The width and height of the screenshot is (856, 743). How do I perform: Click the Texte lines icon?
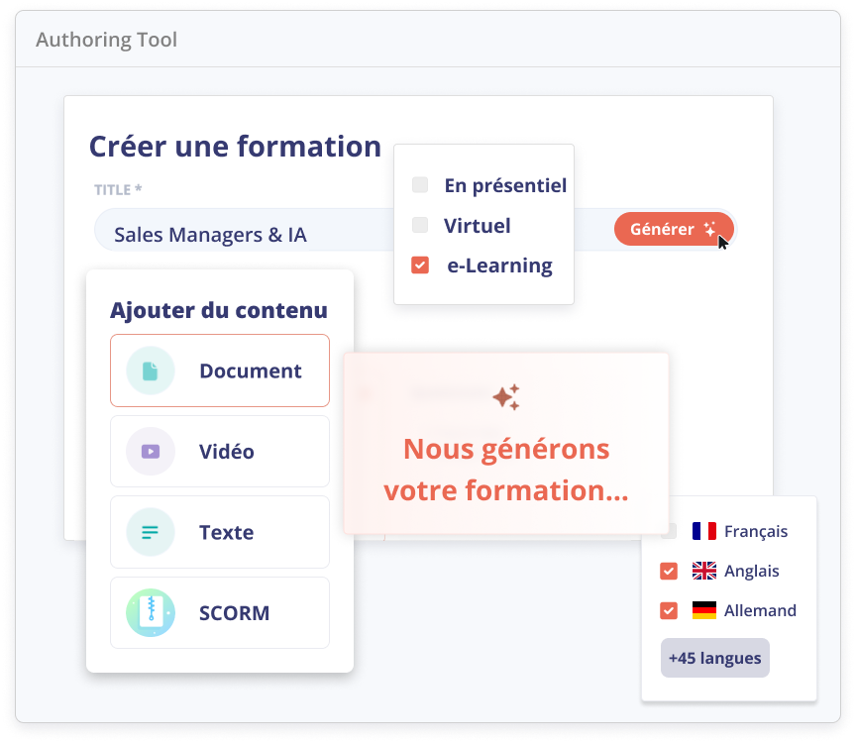coord(151,532)
